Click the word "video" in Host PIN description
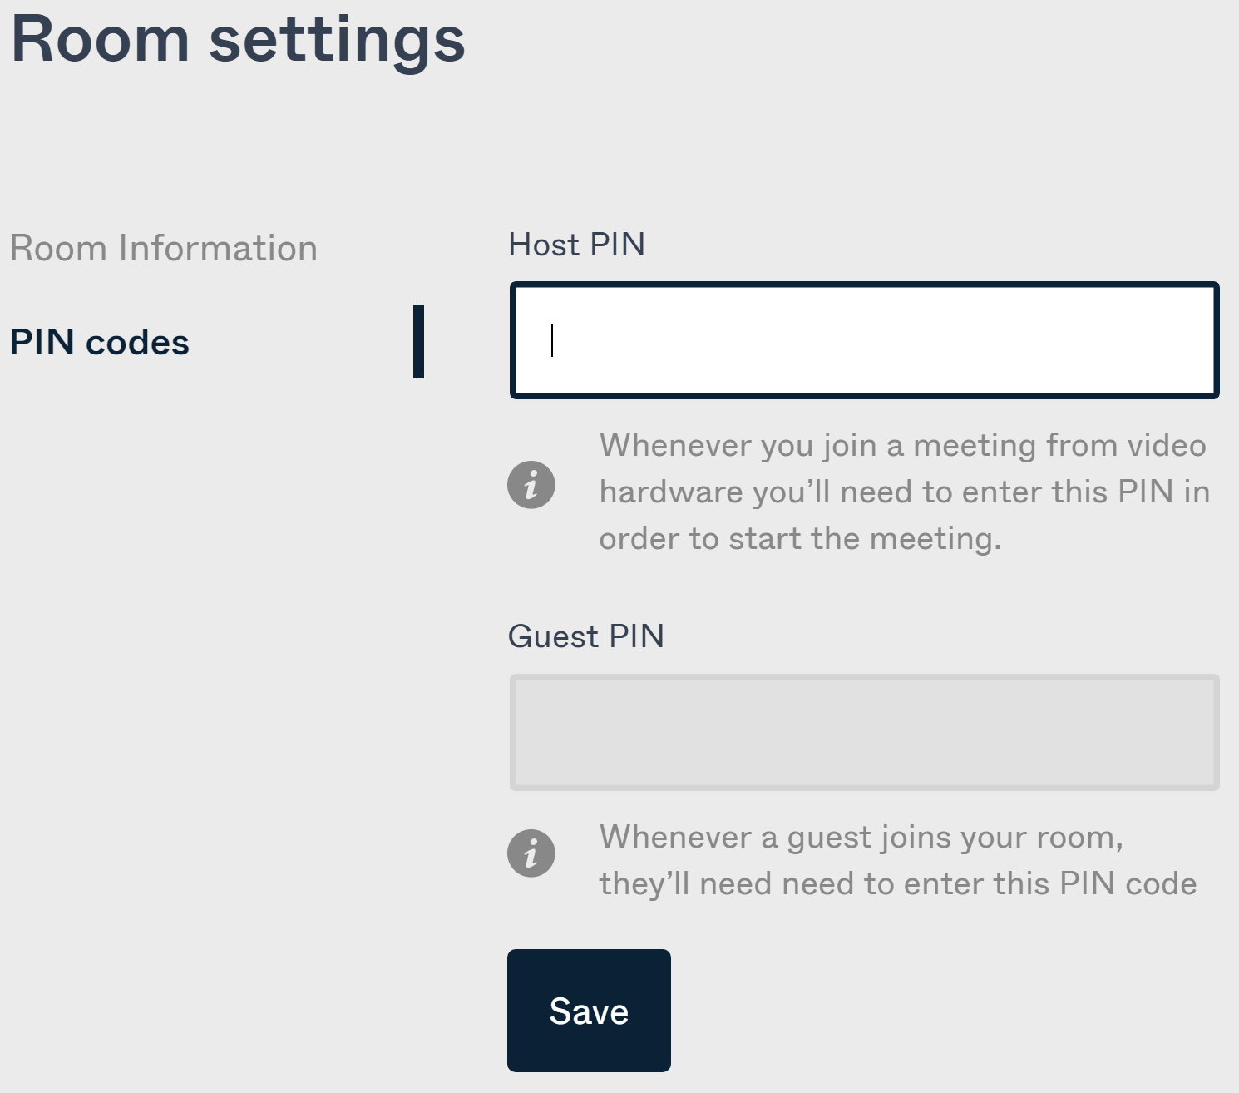1239x1093 pixels. 1166,446
